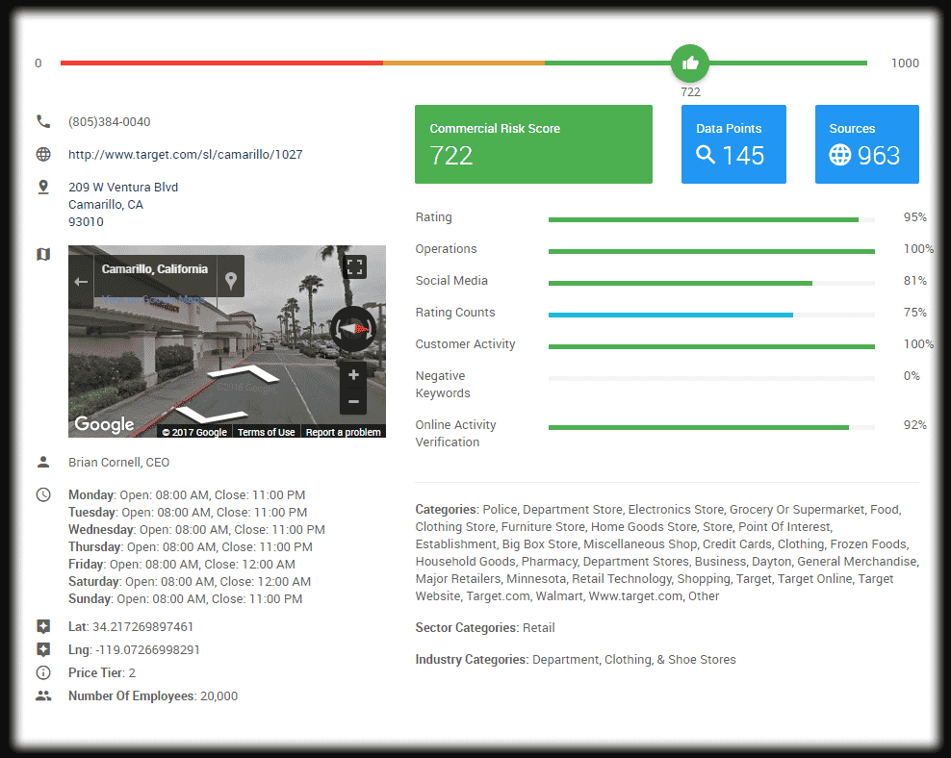
Task: Open the Target store website link
Action: pyautogui.click(x=185, y=155)
